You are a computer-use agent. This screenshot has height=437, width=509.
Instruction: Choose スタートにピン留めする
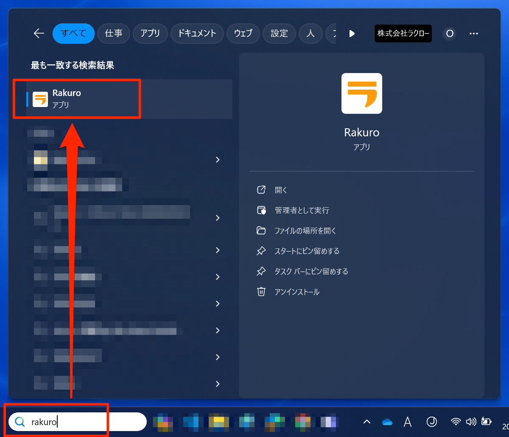[x=307, y=251]
